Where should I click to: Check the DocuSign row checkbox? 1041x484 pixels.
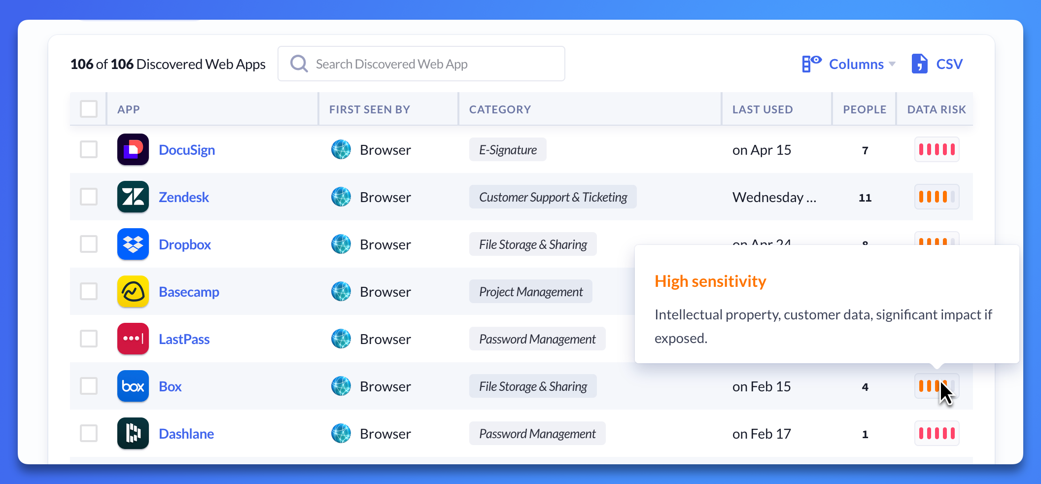click(89, 149)
